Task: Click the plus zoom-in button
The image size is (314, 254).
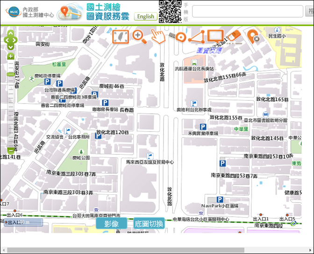Action: pos(11,56)
